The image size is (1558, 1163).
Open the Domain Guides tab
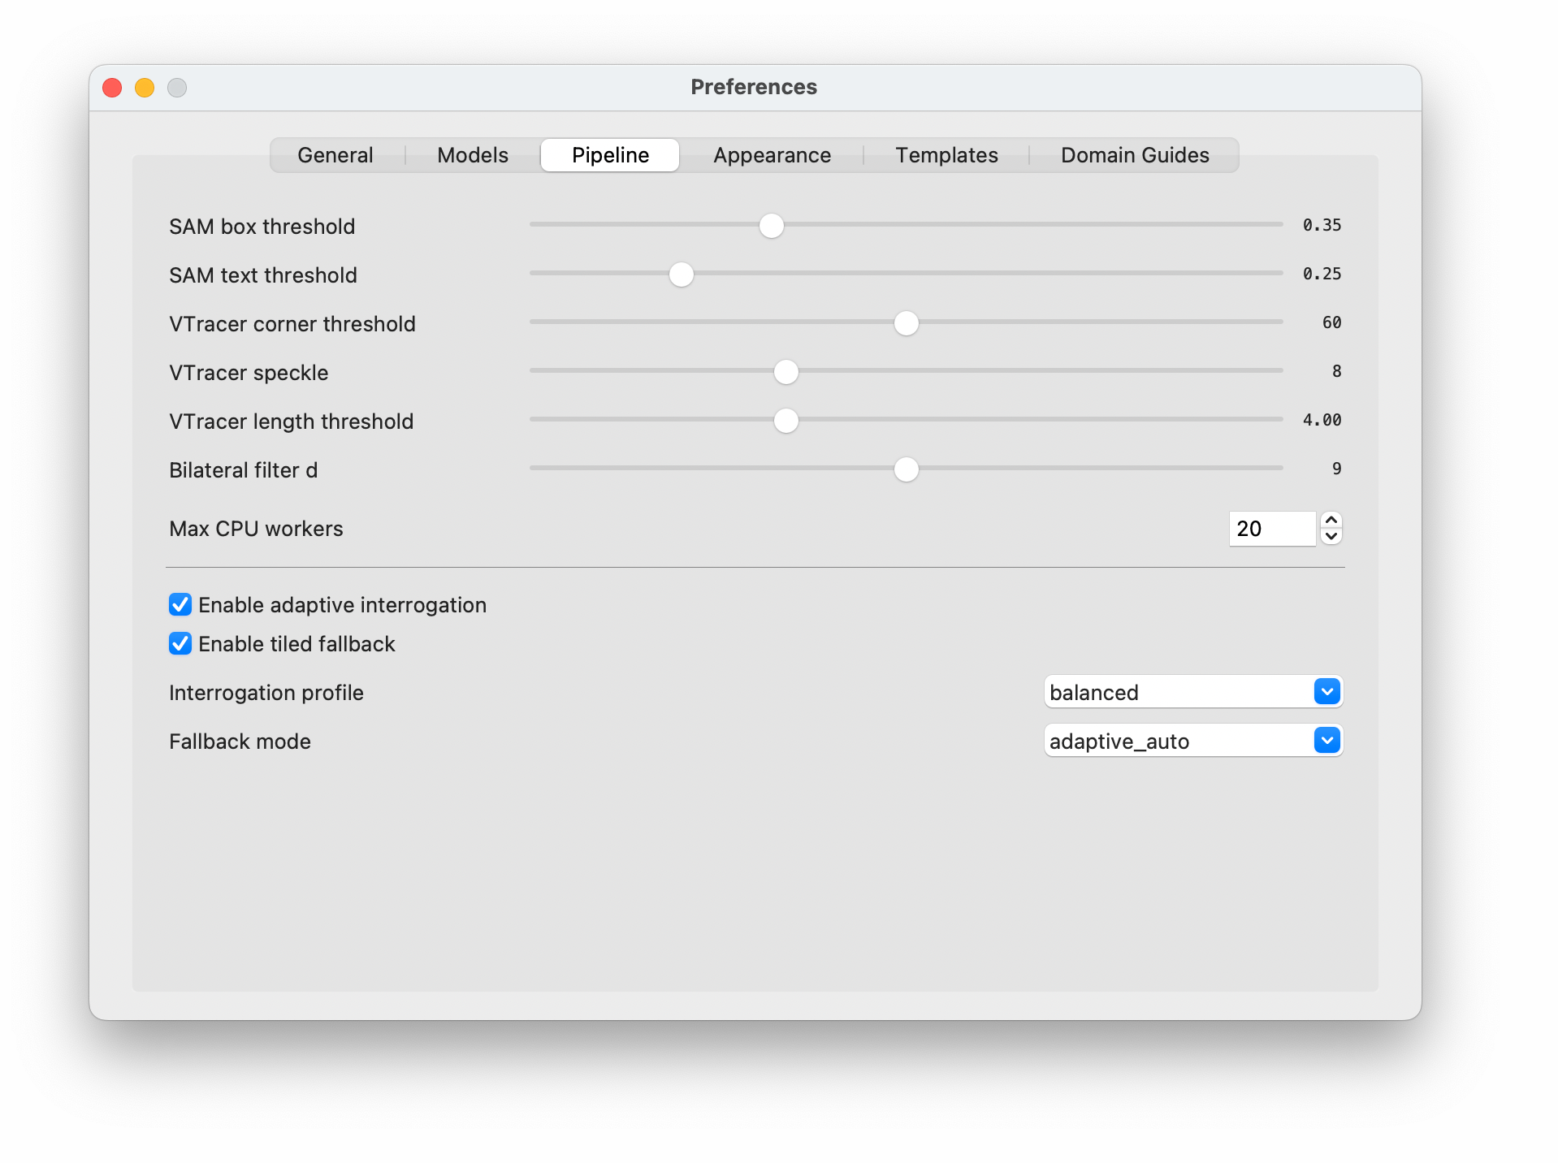click(1134, 154)
